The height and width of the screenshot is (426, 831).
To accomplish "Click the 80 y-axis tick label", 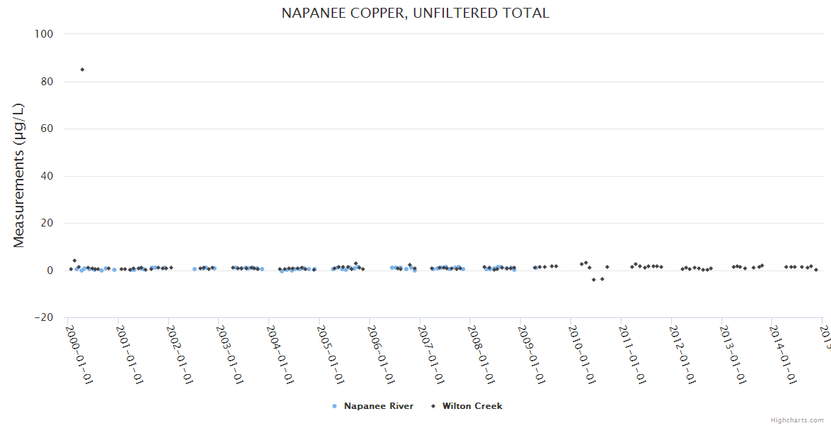I will tap(48, 82).
